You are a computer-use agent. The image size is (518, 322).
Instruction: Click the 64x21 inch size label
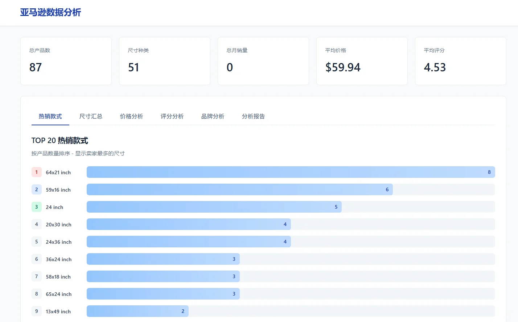pos(58,172)
